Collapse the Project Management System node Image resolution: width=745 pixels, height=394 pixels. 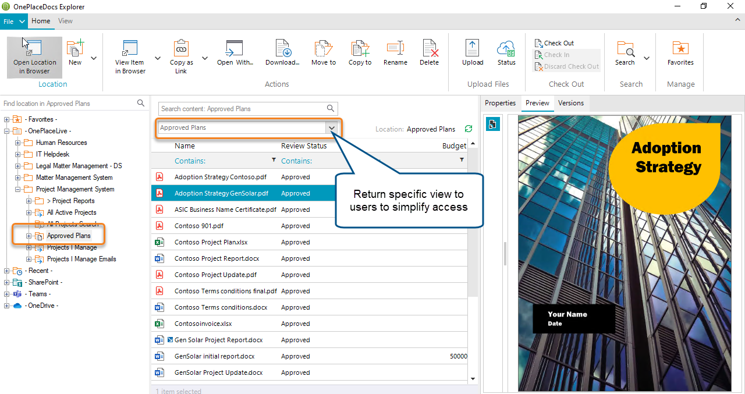(x=18, y=189)
